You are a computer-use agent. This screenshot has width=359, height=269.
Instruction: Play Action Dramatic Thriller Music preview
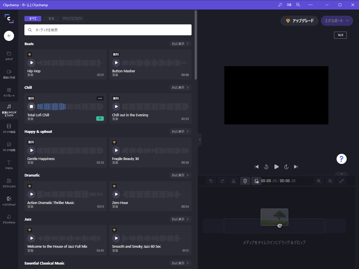[31, 194]
